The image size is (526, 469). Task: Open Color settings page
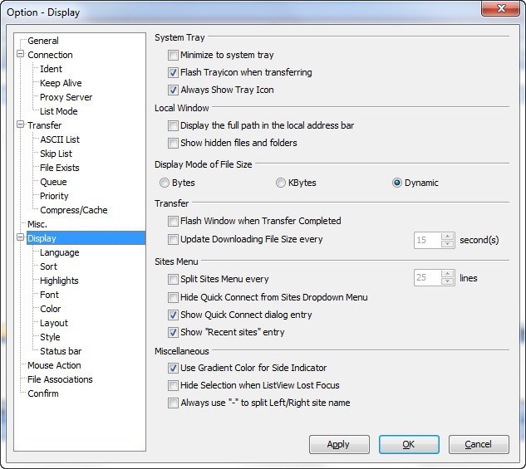[51, 309]
